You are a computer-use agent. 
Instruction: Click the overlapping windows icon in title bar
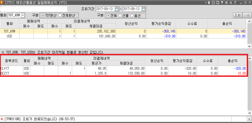point(218,2)
